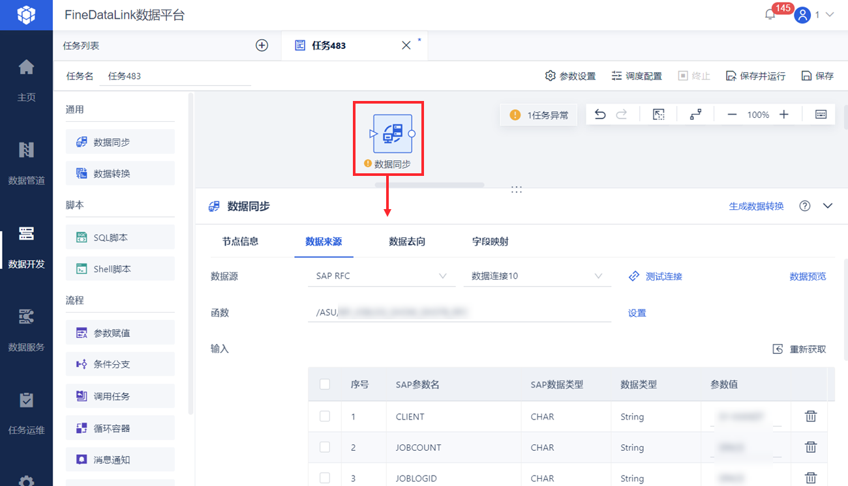Viewport: 848px width, 486px height.
Task: Click the 1任务异常 warning indicator
Action: pyautogui.click(x=539, y=115)
